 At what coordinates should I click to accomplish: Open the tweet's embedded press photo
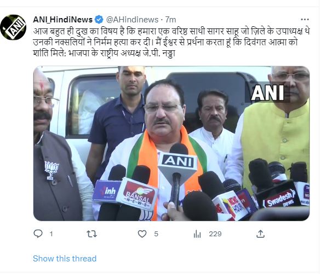point(171,143)
